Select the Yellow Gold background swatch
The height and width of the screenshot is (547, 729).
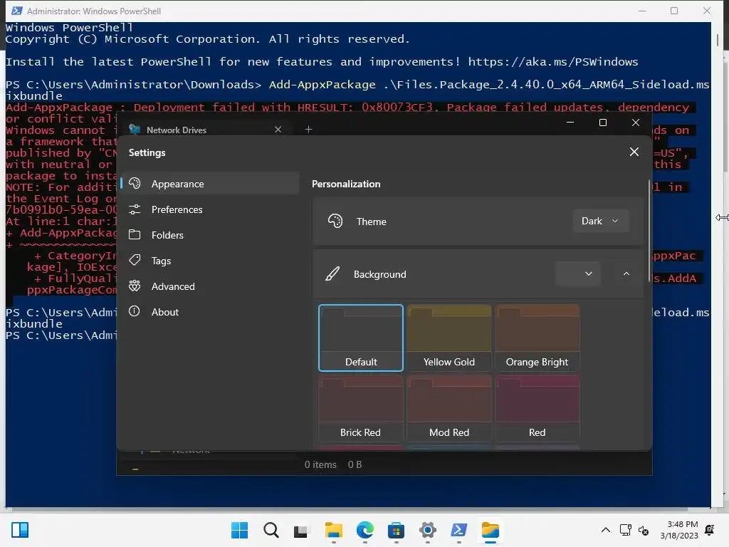(449, 338)
